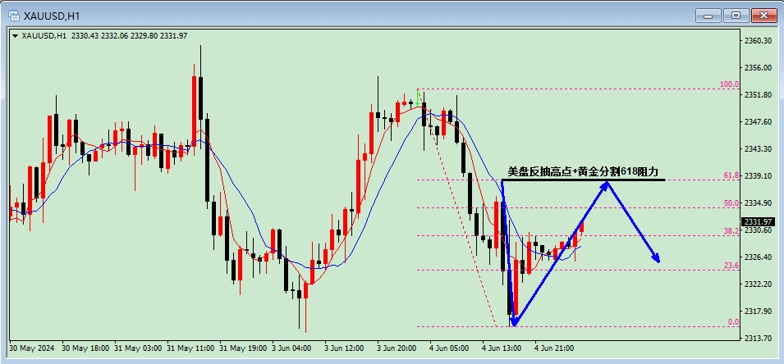
Task: Click the 4 Jun 21:00 time label
Action: (x=554, y=348)
